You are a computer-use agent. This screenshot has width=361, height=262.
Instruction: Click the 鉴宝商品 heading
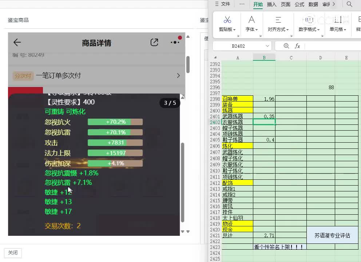pyautogui.click(x=18, y=20)
